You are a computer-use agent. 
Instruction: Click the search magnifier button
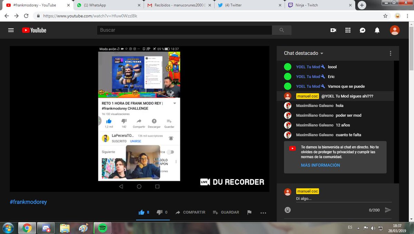[282, 30]
